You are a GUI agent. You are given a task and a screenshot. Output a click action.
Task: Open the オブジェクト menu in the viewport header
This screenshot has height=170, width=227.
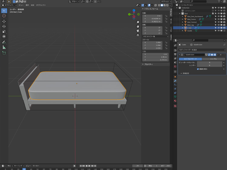point(41,5)
